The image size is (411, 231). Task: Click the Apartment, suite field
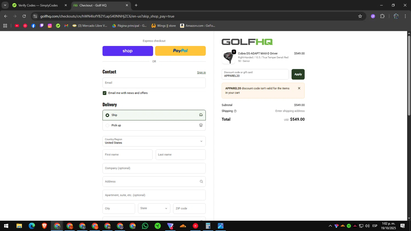(154, 195)
